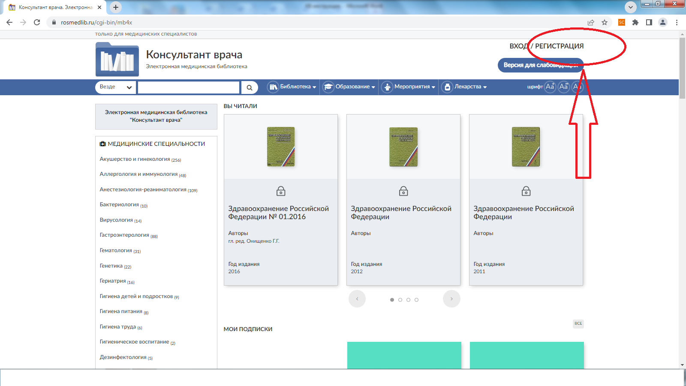Screen dimensions: 686x386
Task: Click the orange SC extension icon
Action: click(622, 22)
